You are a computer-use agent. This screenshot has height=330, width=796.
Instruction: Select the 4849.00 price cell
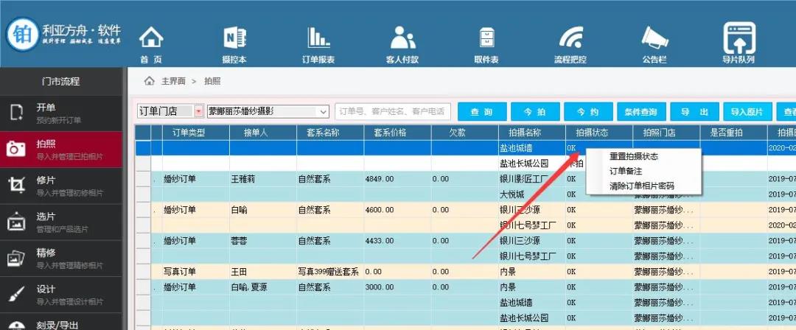point(397,179)
